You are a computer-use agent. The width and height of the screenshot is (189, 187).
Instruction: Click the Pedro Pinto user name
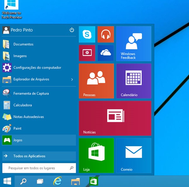coord(22,30)
